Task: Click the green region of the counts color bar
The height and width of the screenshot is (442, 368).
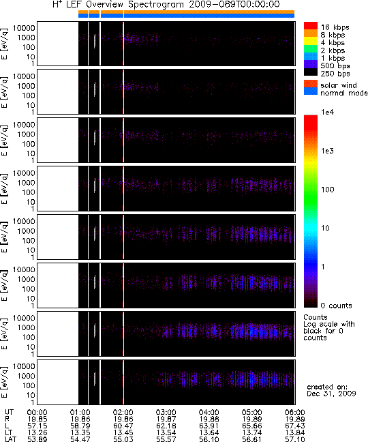Action: [311, 194]
